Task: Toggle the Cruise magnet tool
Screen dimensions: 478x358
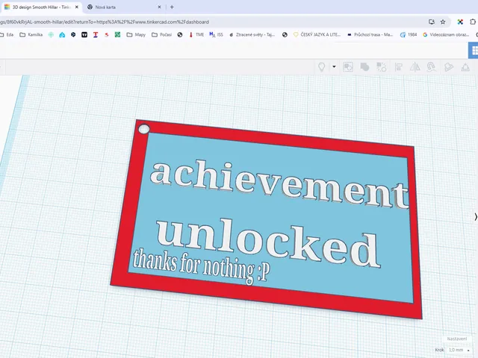Action: coord(431,67)
